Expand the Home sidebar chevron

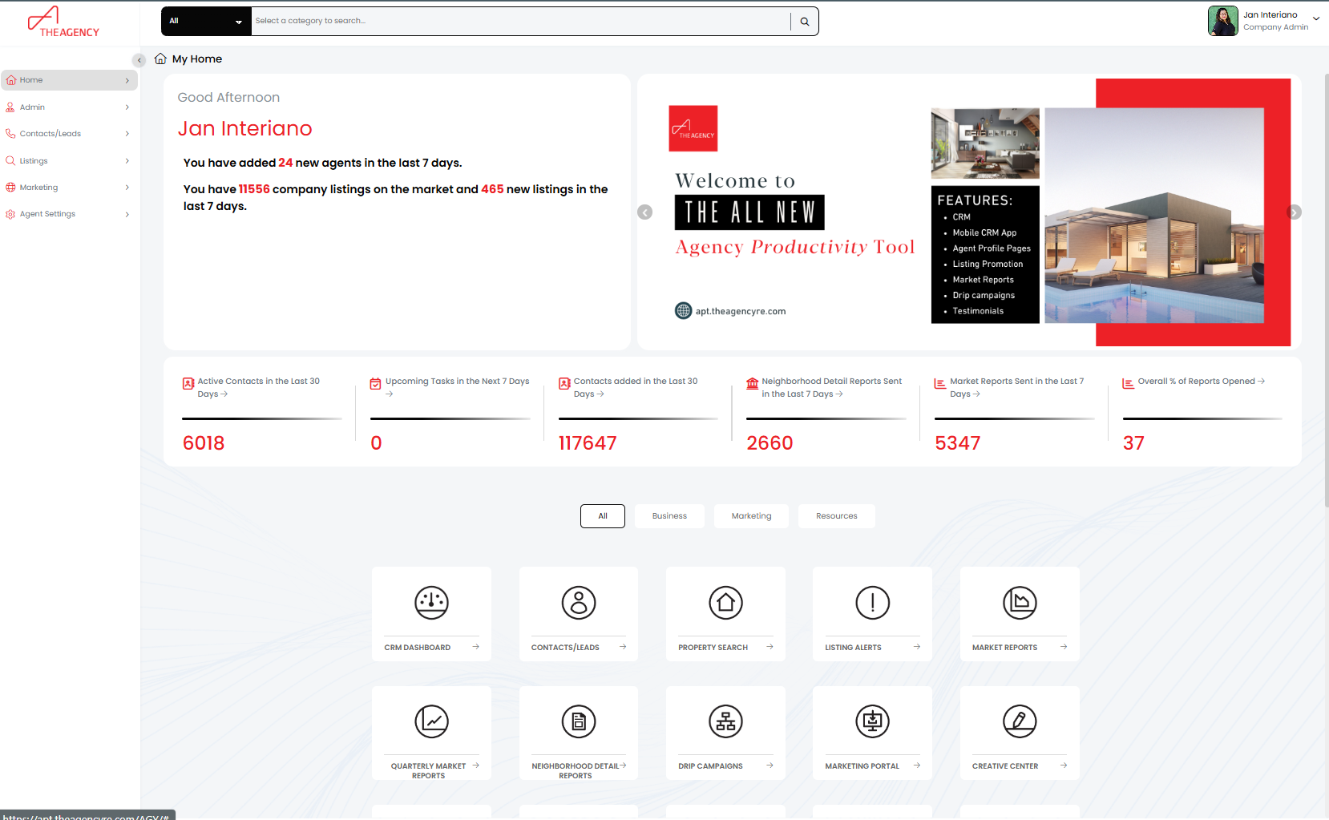(127, 80)
